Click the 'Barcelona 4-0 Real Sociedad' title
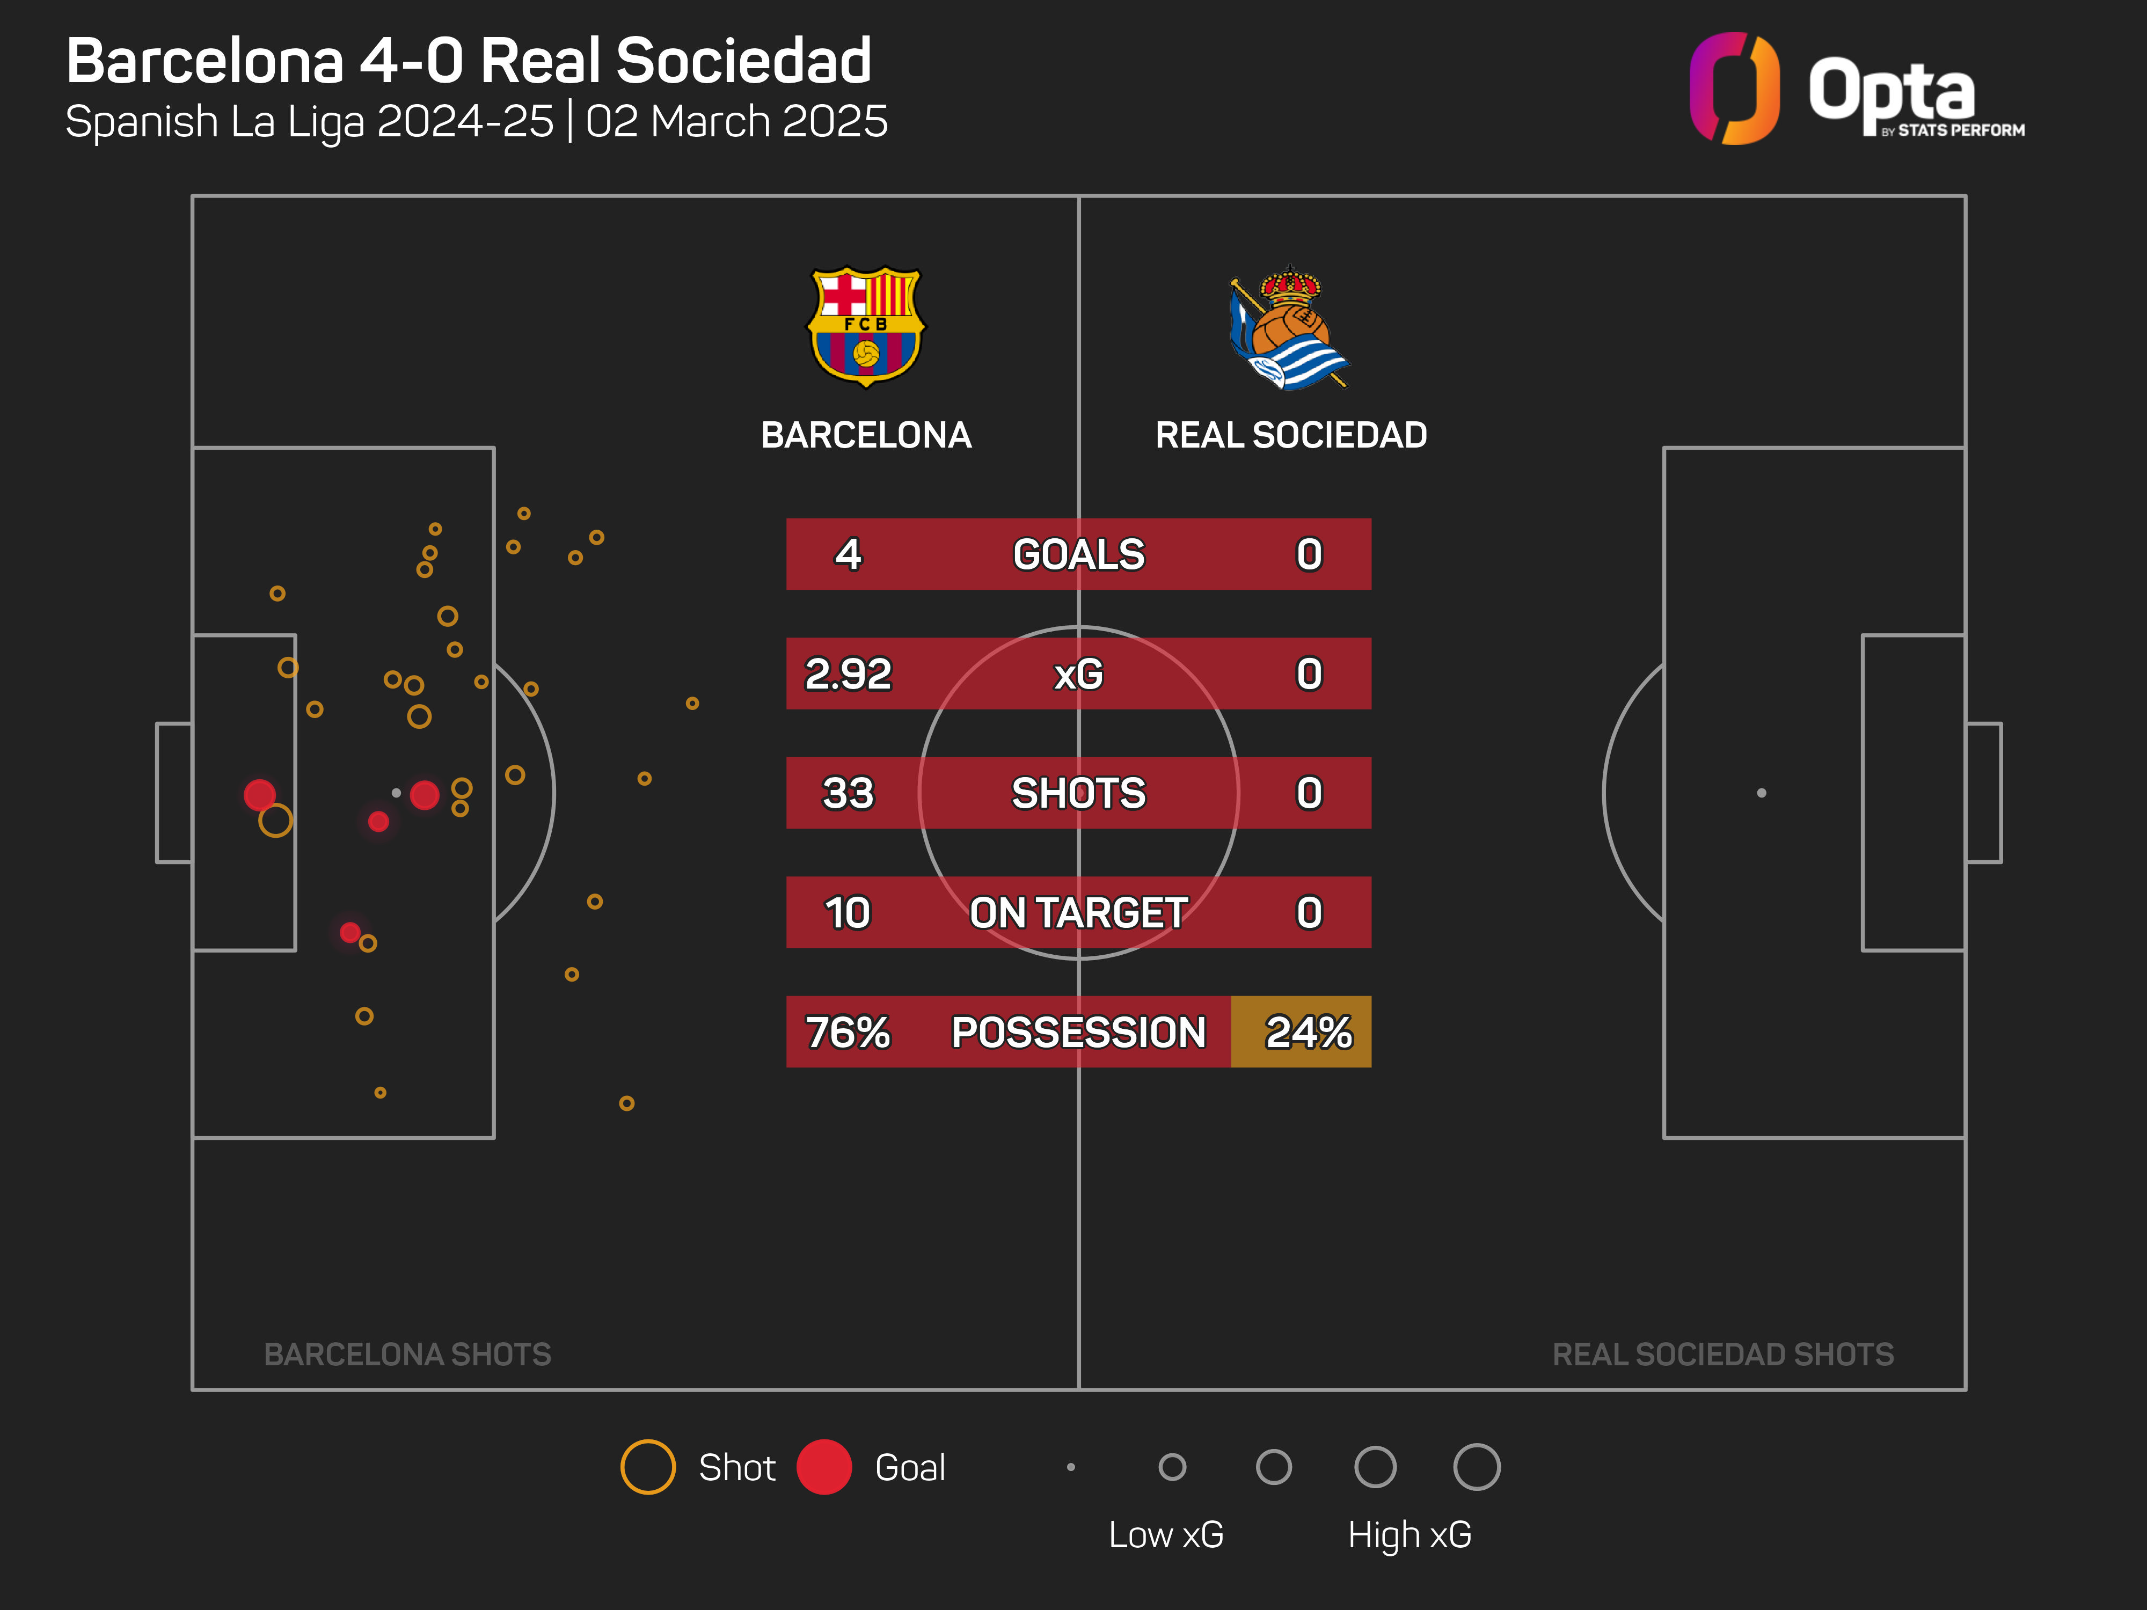The image size is (2147, 1610). [x=468, y=60]
